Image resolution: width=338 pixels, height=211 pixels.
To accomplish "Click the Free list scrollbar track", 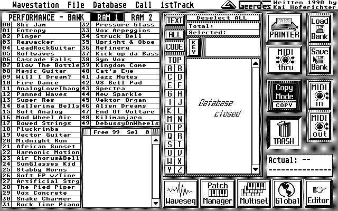I will coord(155,171).
